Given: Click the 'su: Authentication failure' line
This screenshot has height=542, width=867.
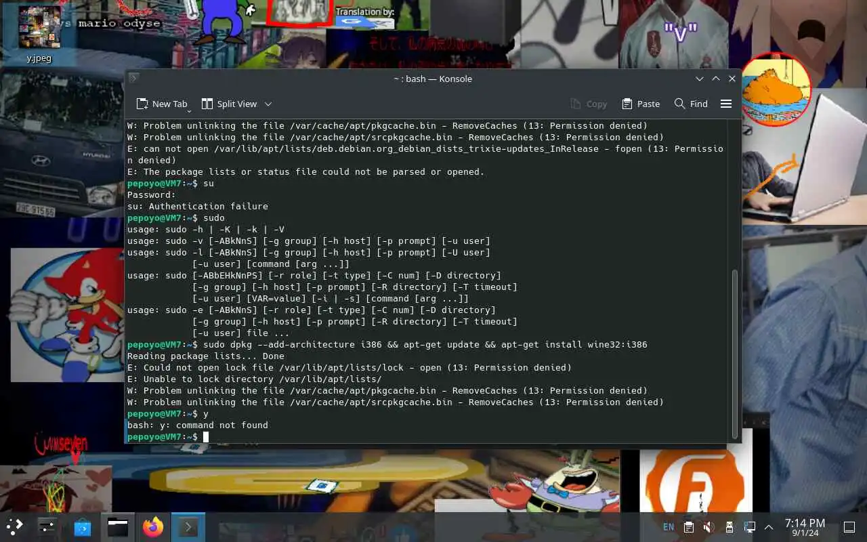Looking at the screenshot, I should [198, 207].
